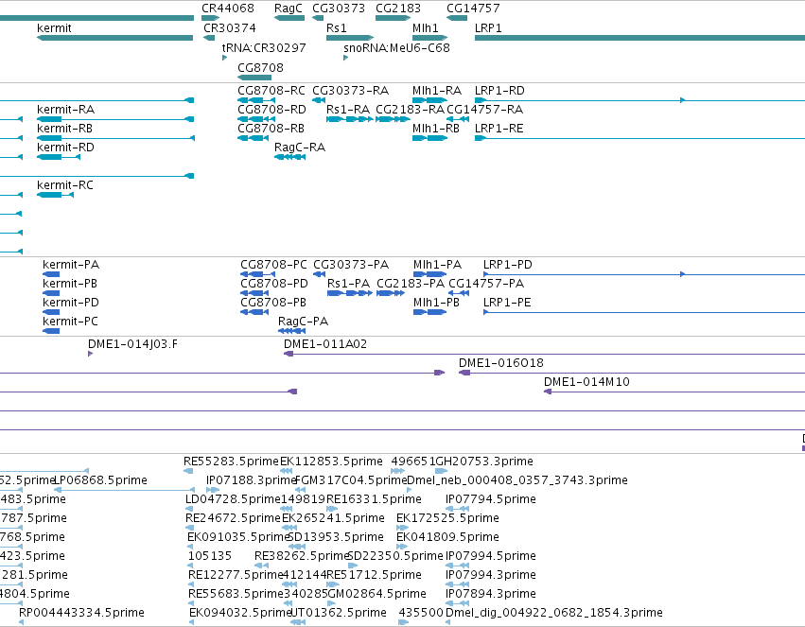Viewport: 805px width, 627px height.
Task: Click the 'RE12277.5prime' EST label
Action: [236, 576]
